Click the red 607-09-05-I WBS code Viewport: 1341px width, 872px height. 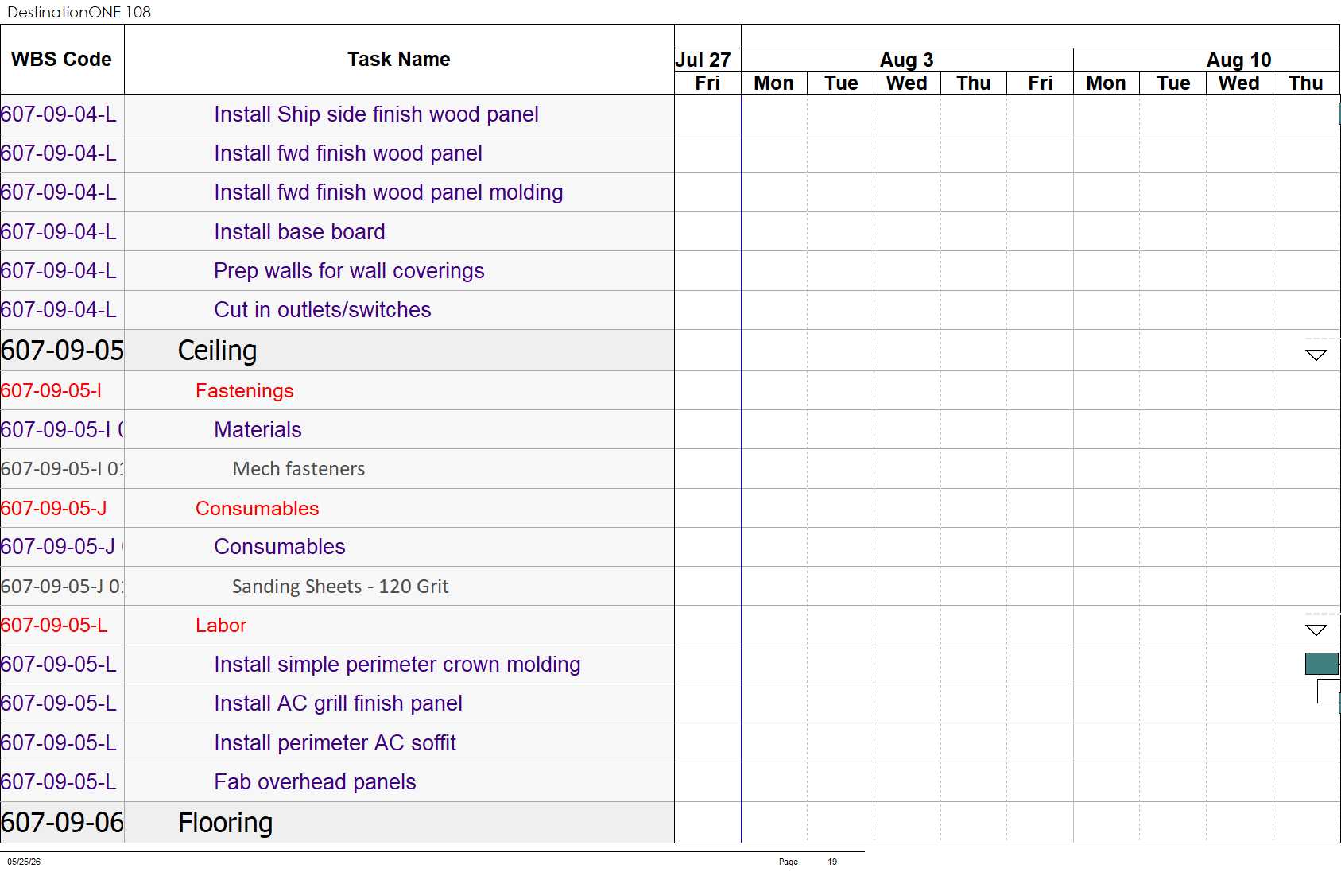(52, 391)
